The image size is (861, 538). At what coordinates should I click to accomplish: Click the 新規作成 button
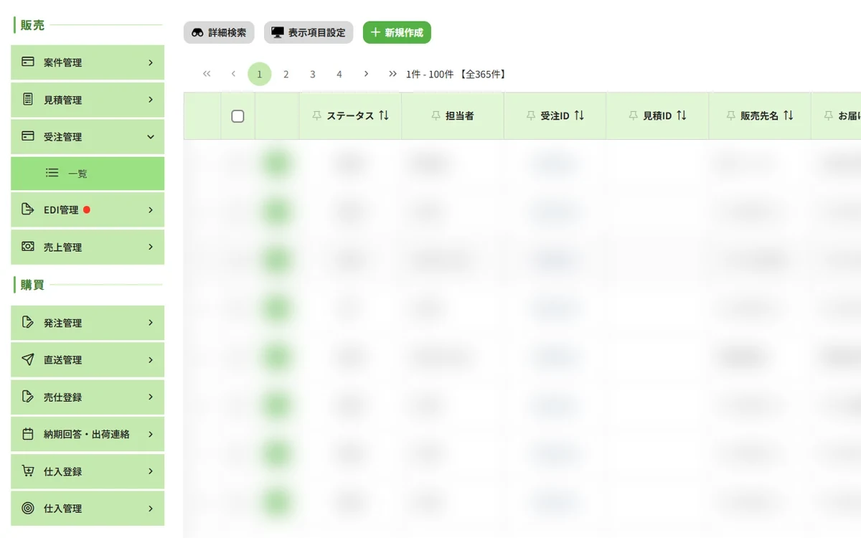coord(397,32)
